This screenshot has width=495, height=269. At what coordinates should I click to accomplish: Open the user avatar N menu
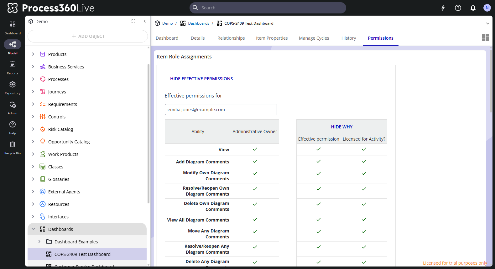click(x=487, y=8)
